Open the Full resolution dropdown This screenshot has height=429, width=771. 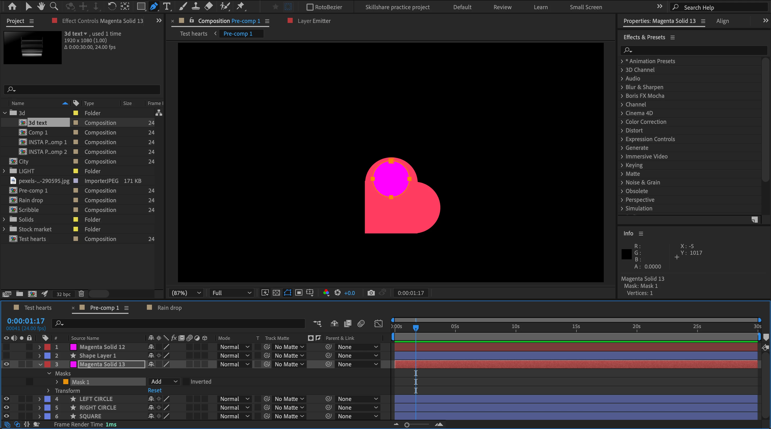(231, 293)
